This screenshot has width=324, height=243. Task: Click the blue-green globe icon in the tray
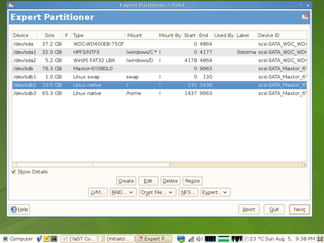click(x=181, y=238)
